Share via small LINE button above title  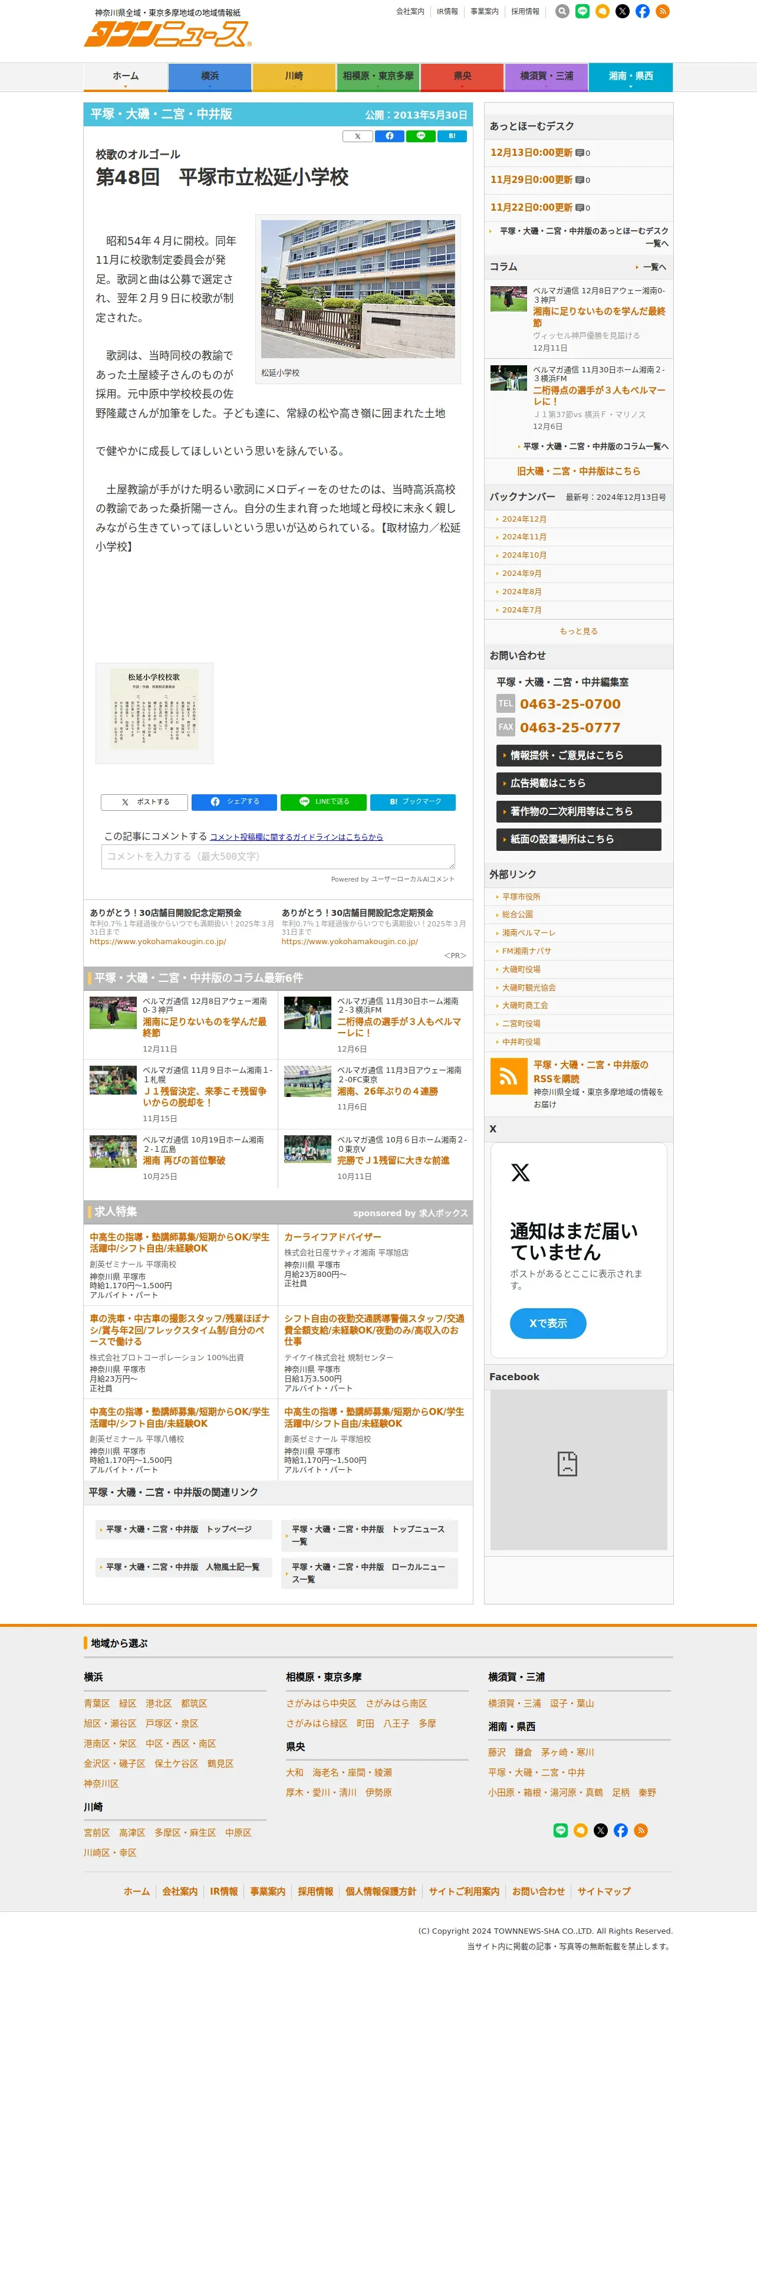click(x=421, y=136)
